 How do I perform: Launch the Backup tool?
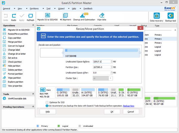point(171,17)
